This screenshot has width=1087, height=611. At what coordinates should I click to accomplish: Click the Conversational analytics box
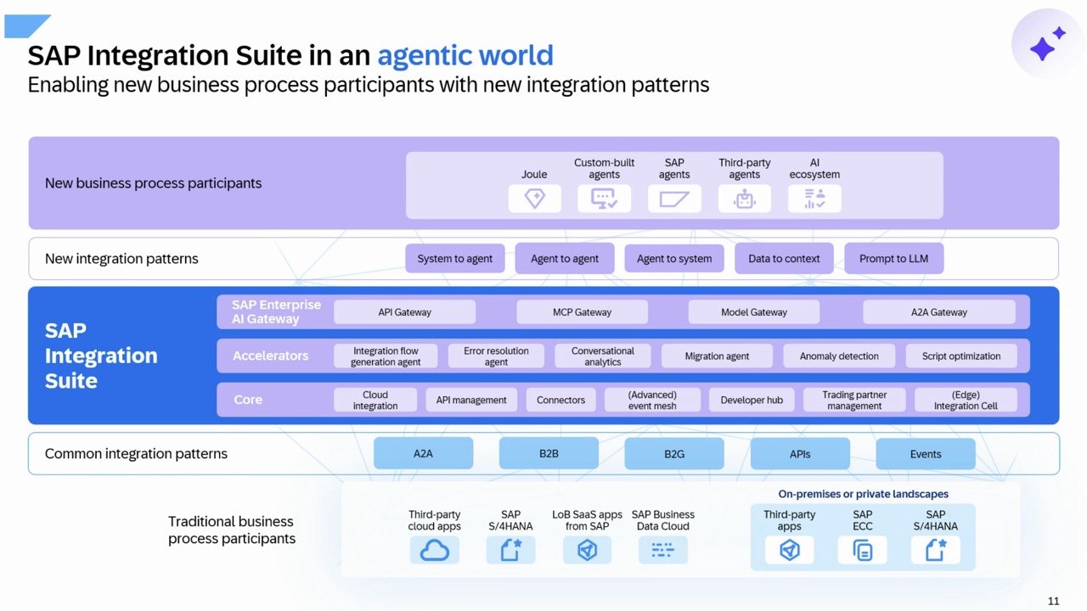point(603,356)
